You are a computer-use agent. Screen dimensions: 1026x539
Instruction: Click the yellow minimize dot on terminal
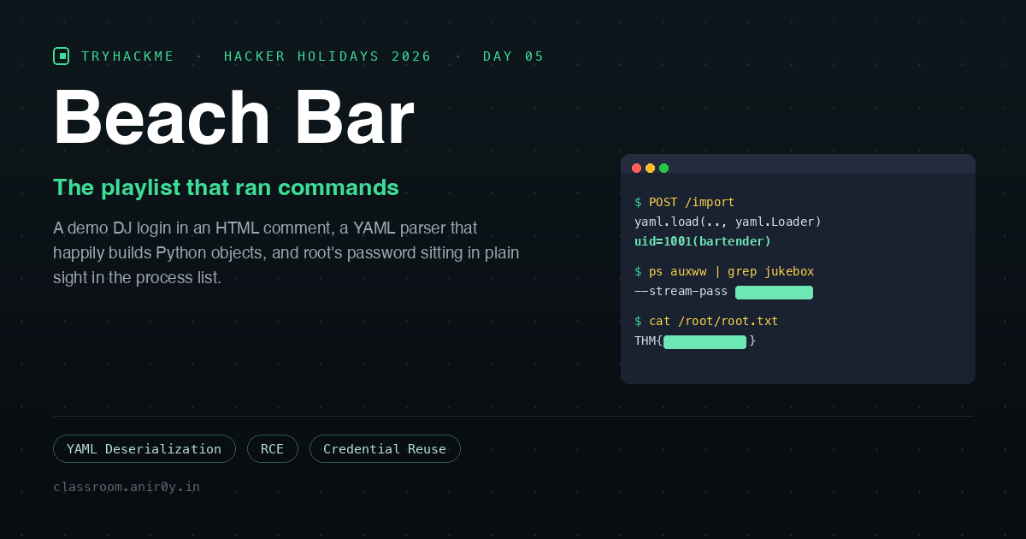click(x=650, y=168)
